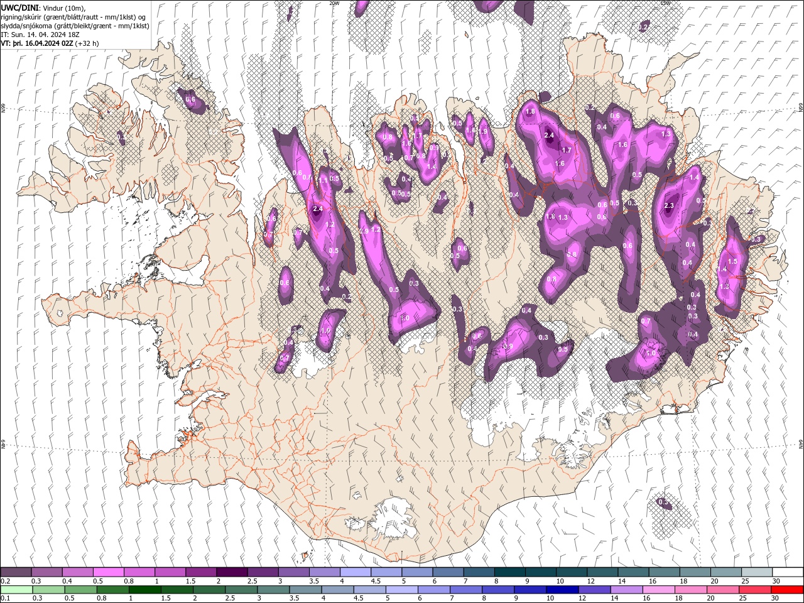Click the '20W' longitude label
The height and width of the screenshot is (603, 804).
point(334,3)
